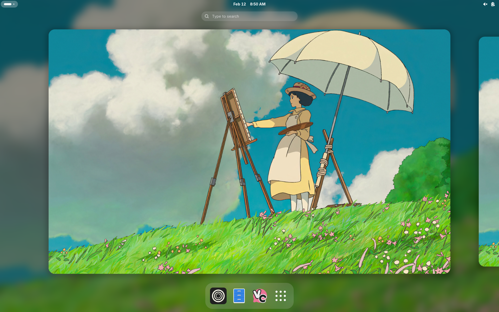The width and height of the screenshot is (499, 312).
Task: Unmute system audio from the top-bar sound status
Action: 485,4
